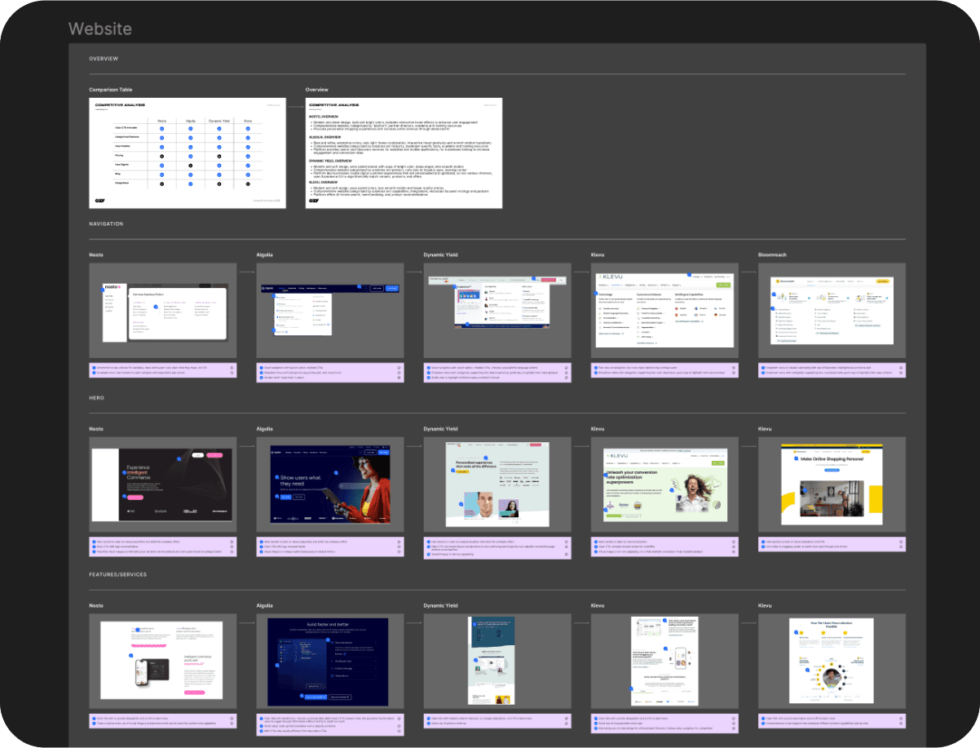Click the Algolia label in Navigation section
The width and height of the screenshot is (980, 748).
click(264, 254)
